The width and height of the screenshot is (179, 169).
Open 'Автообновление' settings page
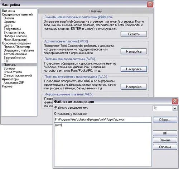[15, 54]
